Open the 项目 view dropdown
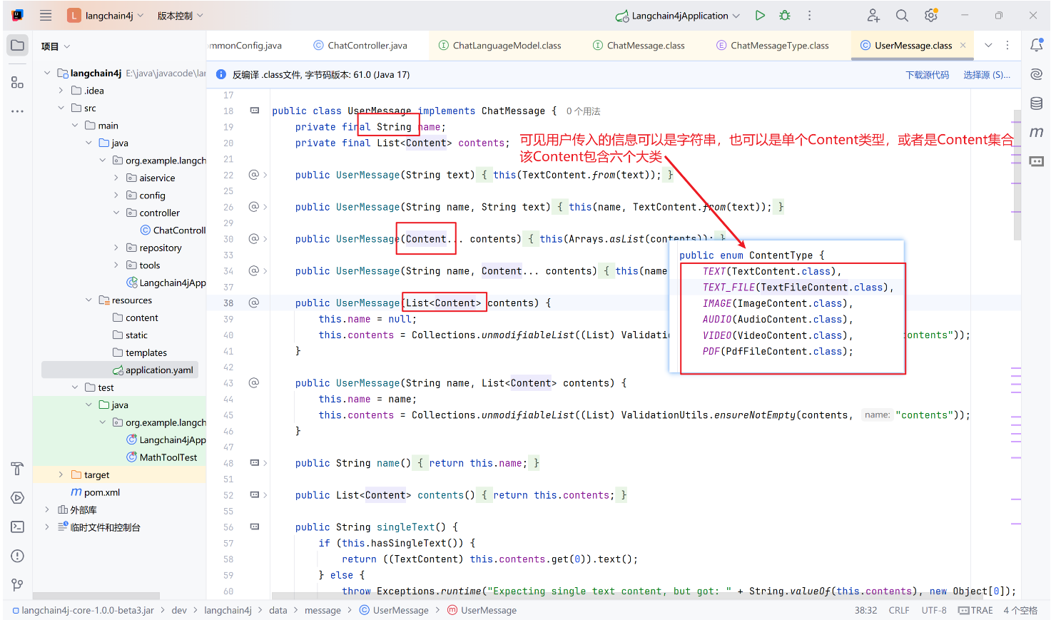1056x620 pixels. coord(56,46)
